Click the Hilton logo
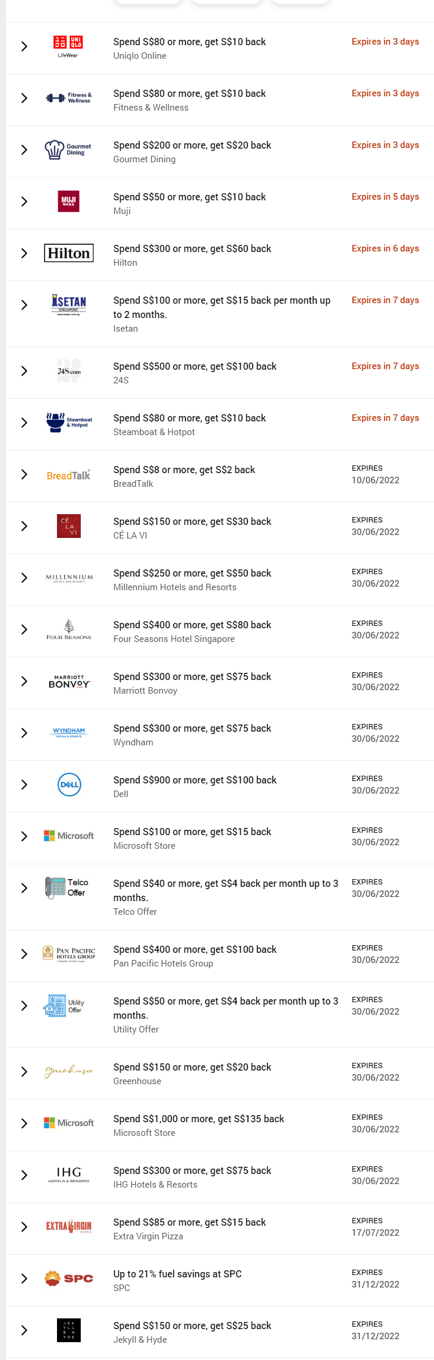The height and width of the screenshot is (1360, 434). 68,253
